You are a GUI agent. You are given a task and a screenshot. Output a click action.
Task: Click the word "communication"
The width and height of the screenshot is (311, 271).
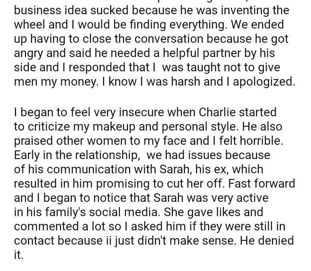(x=86, y=169)
